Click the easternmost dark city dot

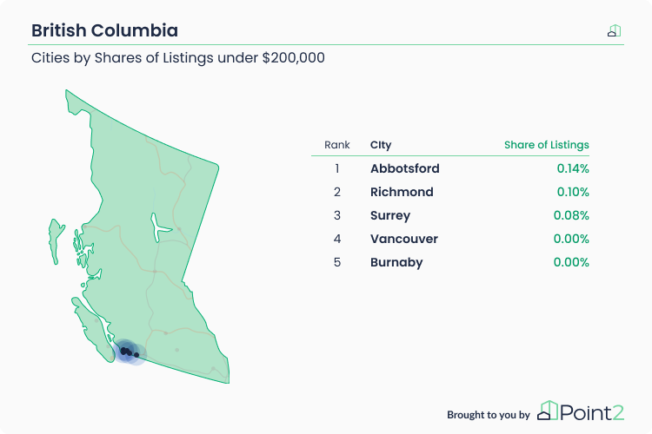[x=136, y=355]
